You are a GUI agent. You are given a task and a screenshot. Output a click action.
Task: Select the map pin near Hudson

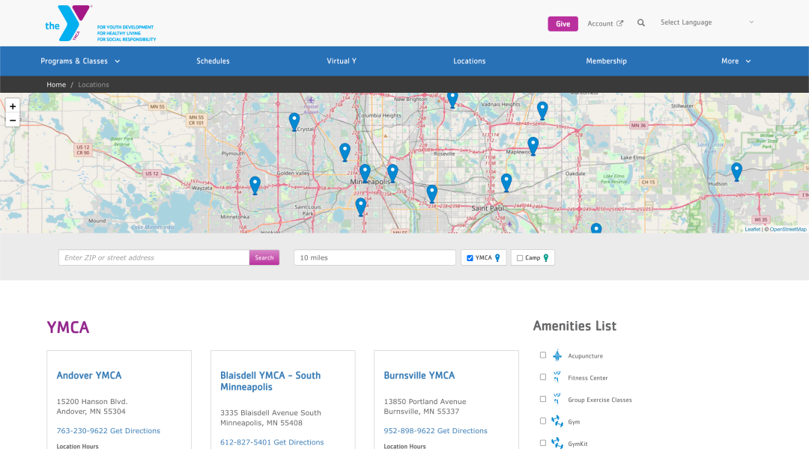(x=736, y=171)
